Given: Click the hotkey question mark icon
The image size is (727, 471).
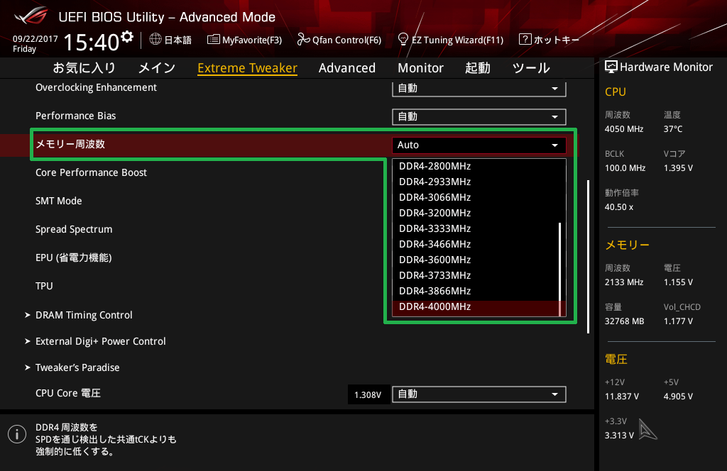Looking at the screenshot, I should tap(525, 40).
